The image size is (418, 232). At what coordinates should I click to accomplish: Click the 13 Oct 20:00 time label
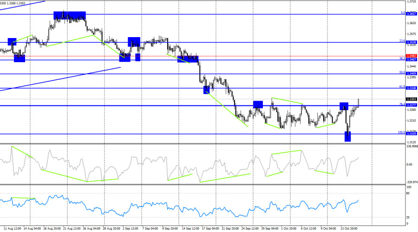[x=349, y=229]
